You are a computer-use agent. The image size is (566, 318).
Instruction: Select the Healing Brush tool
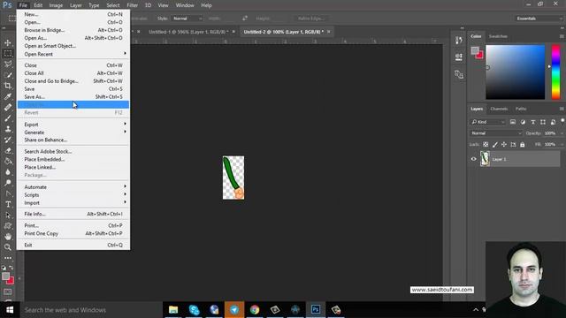pos(8,108)
